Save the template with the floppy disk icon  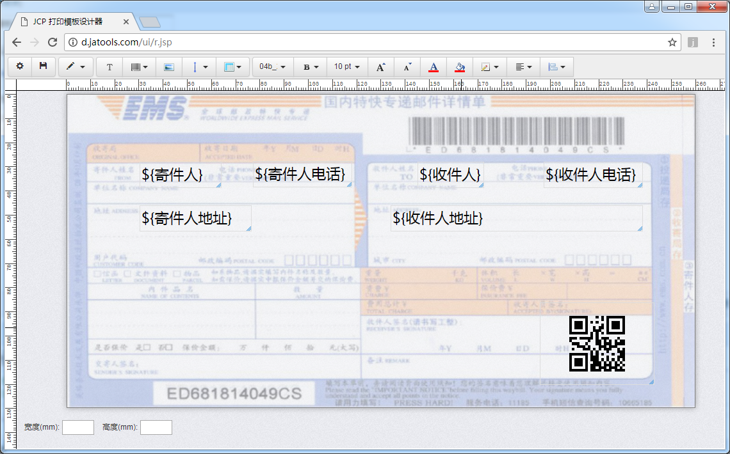point(44,67)
